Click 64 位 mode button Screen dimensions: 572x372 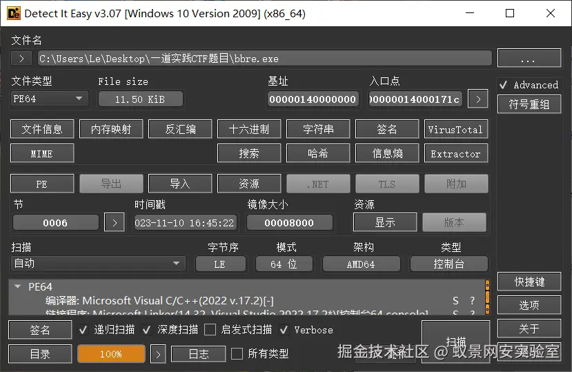[284, 264]
